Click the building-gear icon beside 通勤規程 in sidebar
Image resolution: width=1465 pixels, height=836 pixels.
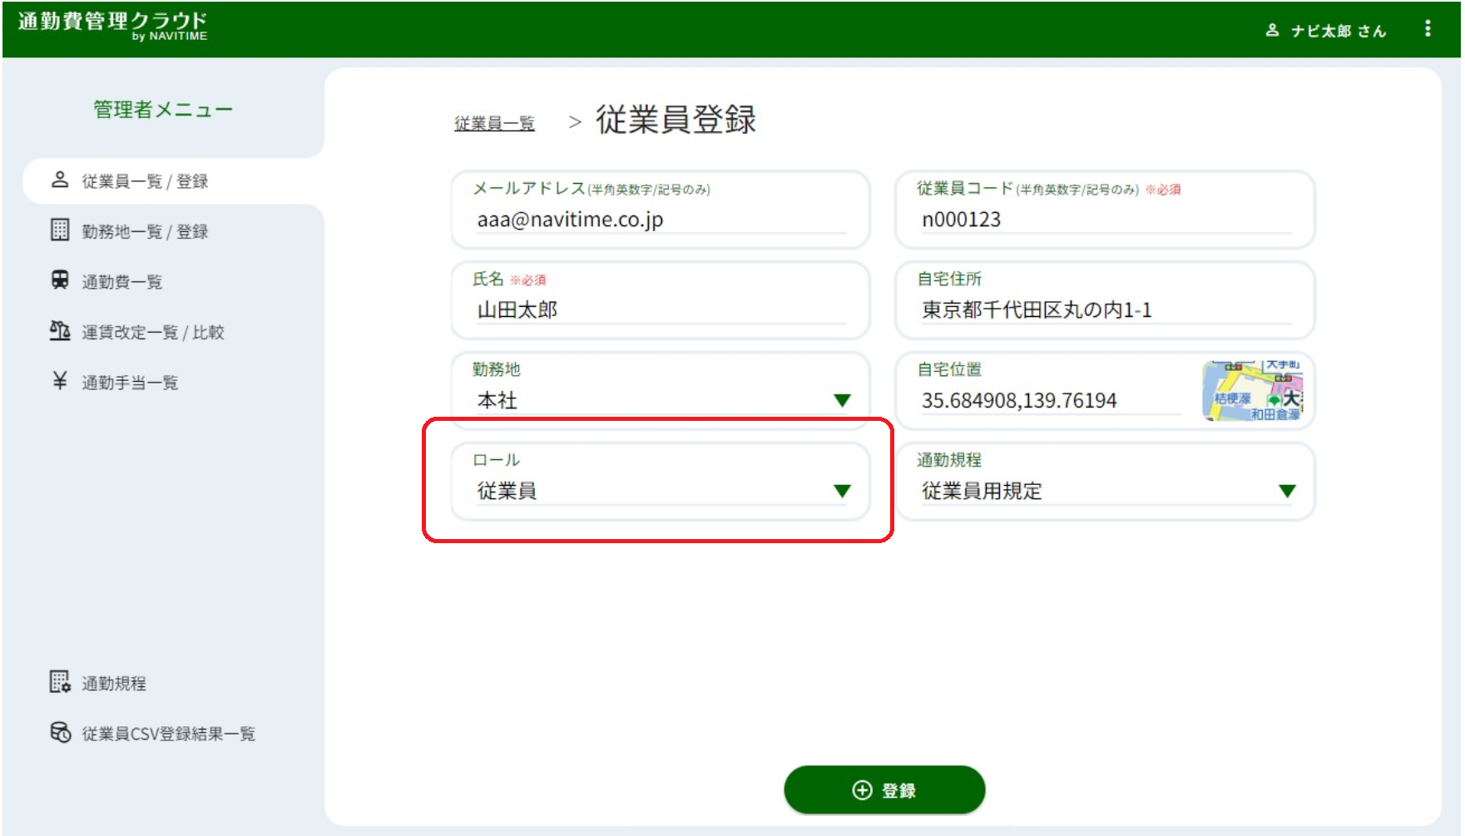[60, 682]
